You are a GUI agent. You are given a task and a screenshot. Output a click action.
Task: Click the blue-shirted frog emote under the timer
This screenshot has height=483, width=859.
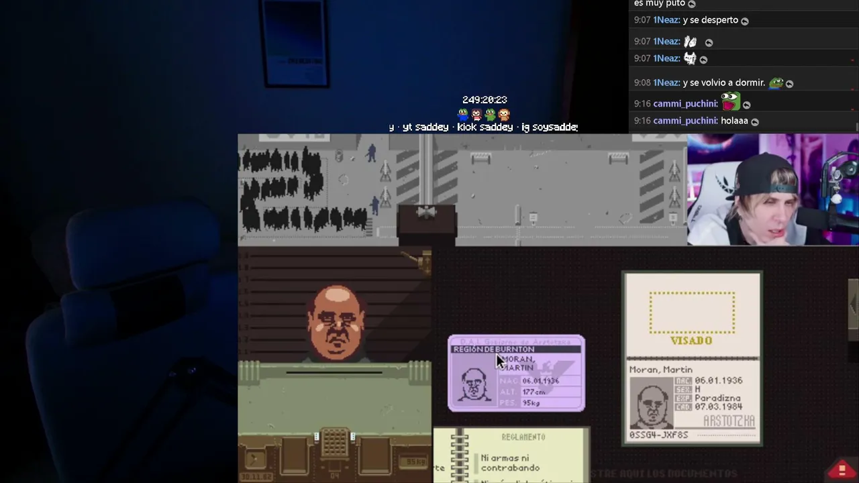tap(463, 115)
